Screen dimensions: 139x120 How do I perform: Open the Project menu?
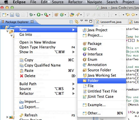(x=128, y=2)
